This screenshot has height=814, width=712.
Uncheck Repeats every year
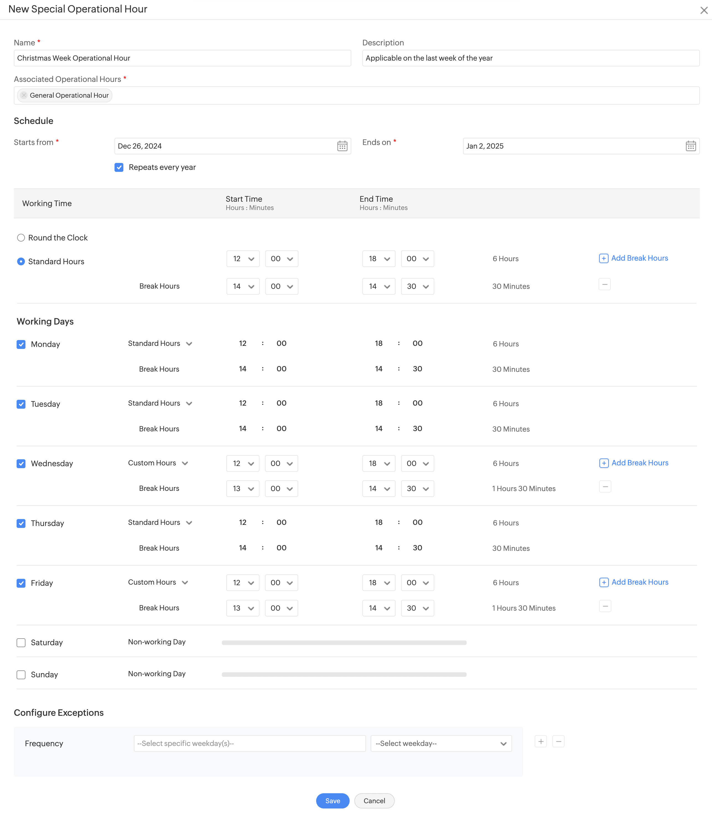(119, 167)
